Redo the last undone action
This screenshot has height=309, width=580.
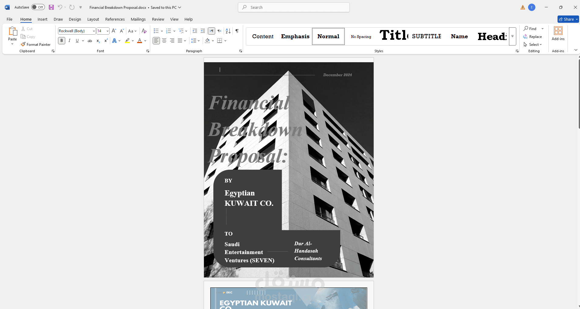[72, 7]
